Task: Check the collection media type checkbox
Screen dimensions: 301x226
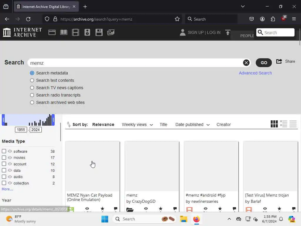Action: (4, 183)
